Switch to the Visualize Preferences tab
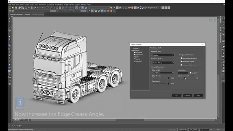This screenshot has width=233, height=131. tap(16, 15)
